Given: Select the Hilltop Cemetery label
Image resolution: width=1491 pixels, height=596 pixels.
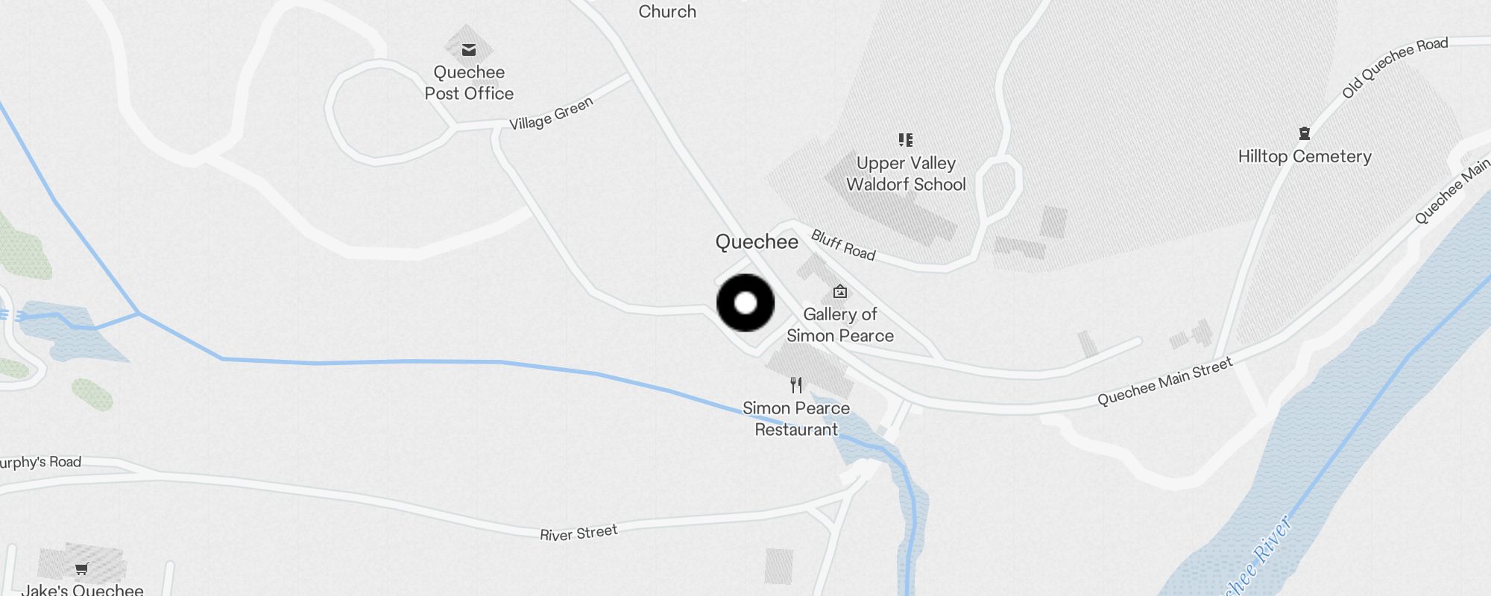Looking at the screenshot, I should (1305, 156).
